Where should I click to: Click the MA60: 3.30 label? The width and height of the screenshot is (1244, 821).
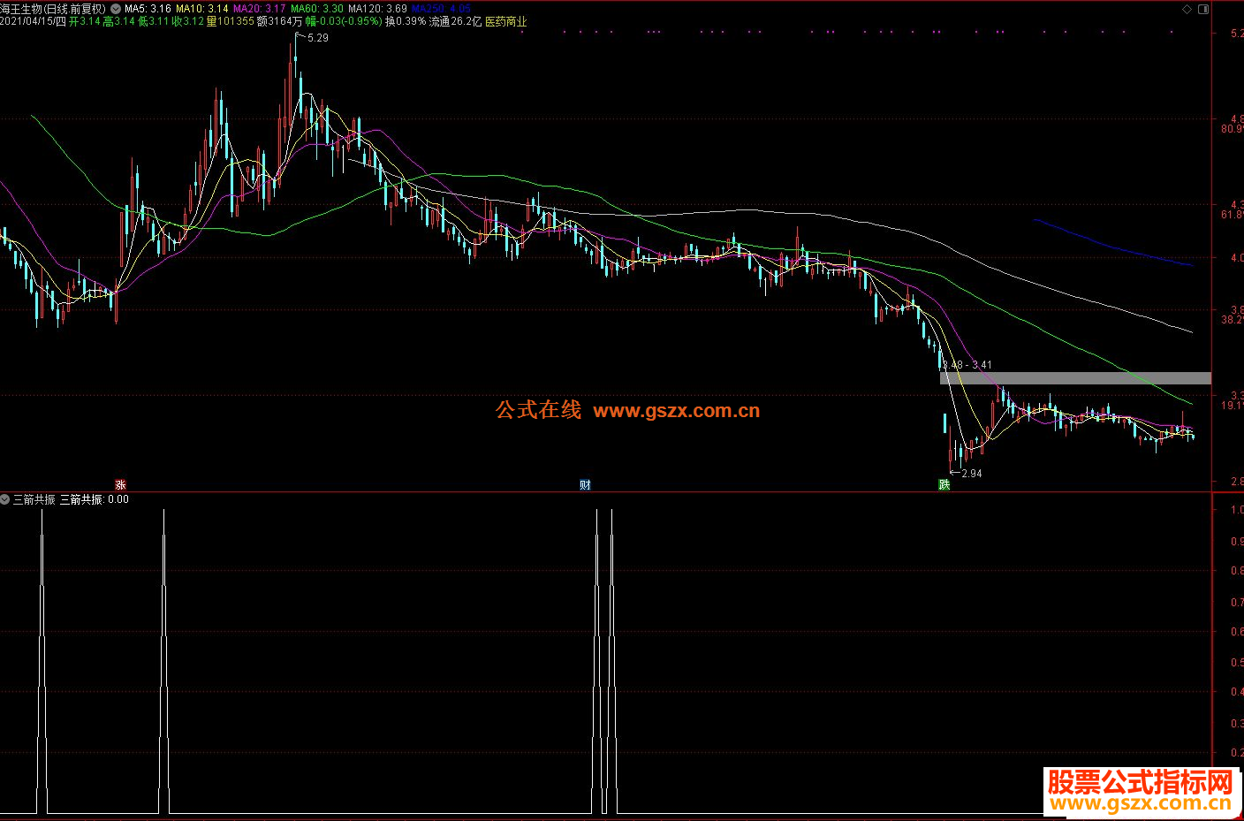click(317, 9)
